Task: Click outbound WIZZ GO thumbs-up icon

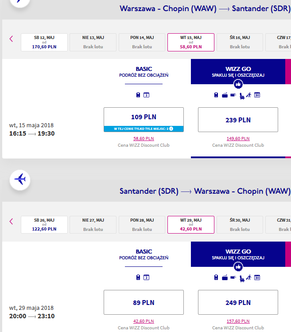Action: (238, 84)
